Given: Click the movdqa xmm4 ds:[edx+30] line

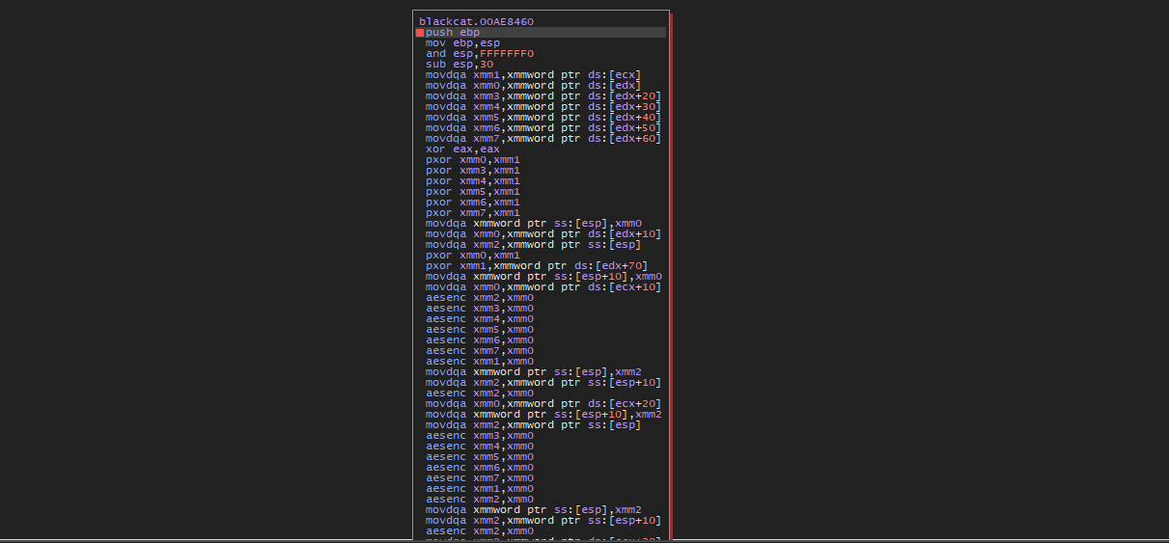Looking at the screenshot, I should (x=543, y=107).
